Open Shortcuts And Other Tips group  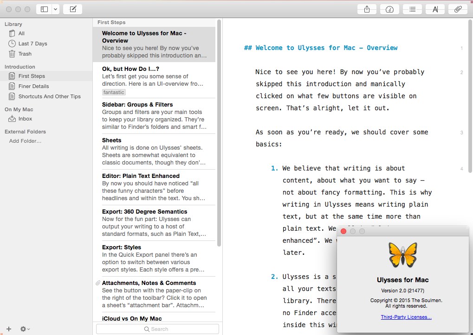click(46, 97)
